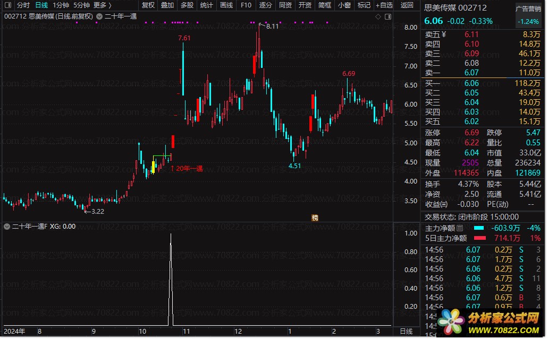Switch to 简框 simple frame layout
Image resolution: width=548 pixels, height=339 pixels.
(x=325, y=5)
